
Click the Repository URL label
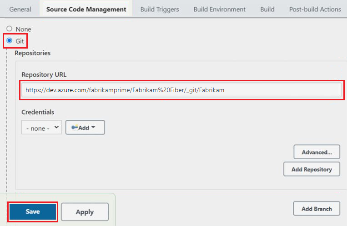[44, 74]
